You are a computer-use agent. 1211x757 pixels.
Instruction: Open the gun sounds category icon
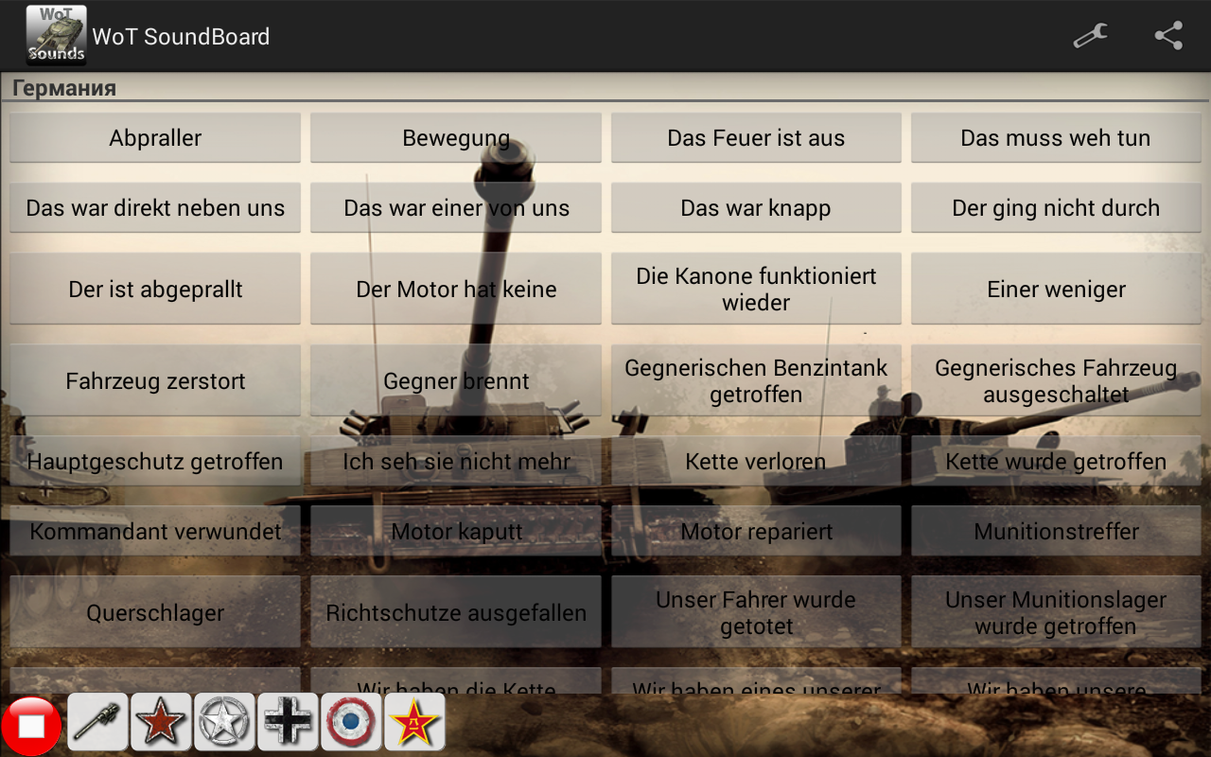tap(98, 722)
